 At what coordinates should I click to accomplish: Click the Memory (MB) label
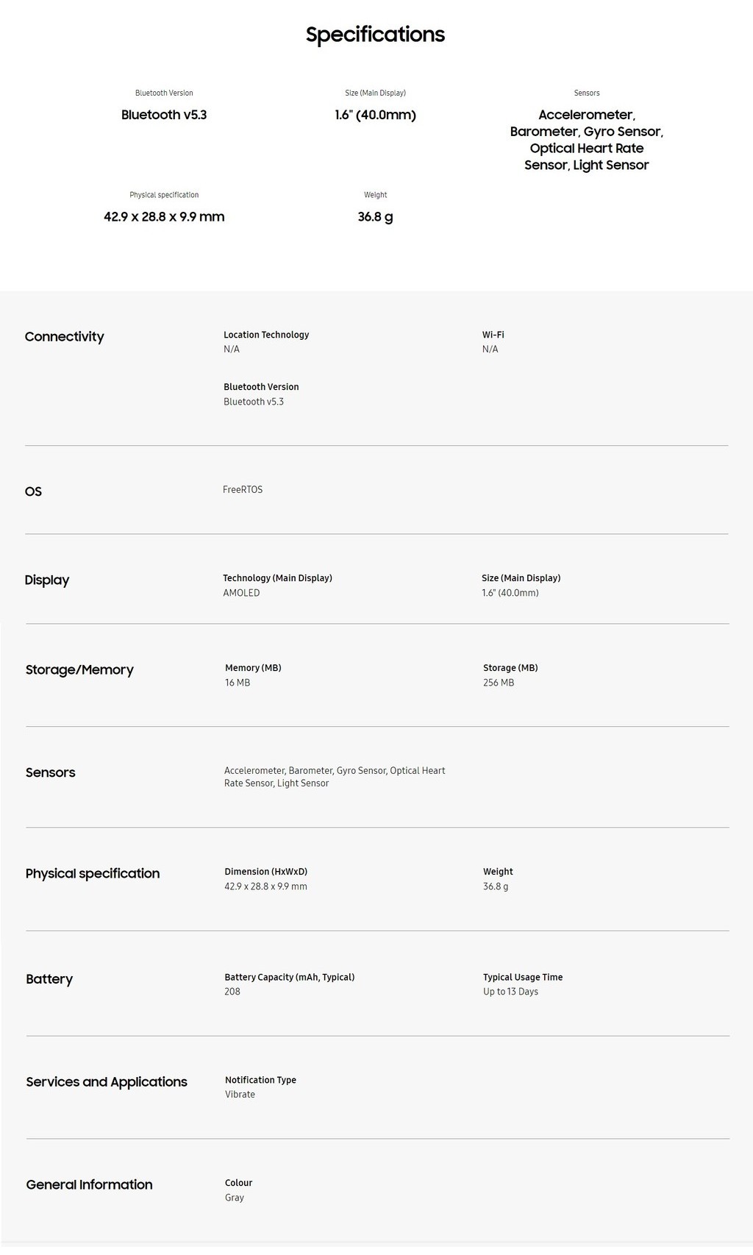click(253, 668)
